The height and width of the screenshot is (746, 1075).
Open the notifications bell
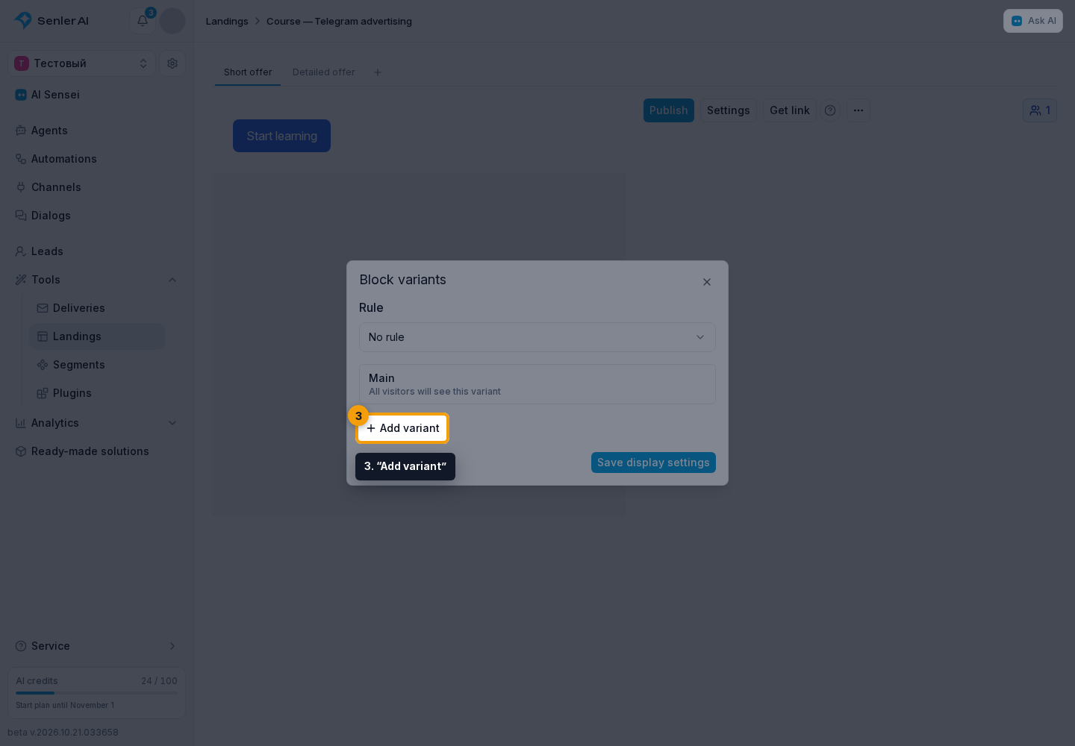point(143,21)
